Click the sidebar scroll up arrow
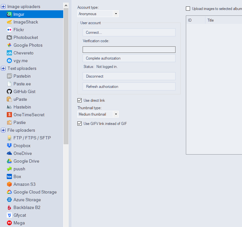The width and height of the screenshot is (242, 227). (x=66, y=6)
